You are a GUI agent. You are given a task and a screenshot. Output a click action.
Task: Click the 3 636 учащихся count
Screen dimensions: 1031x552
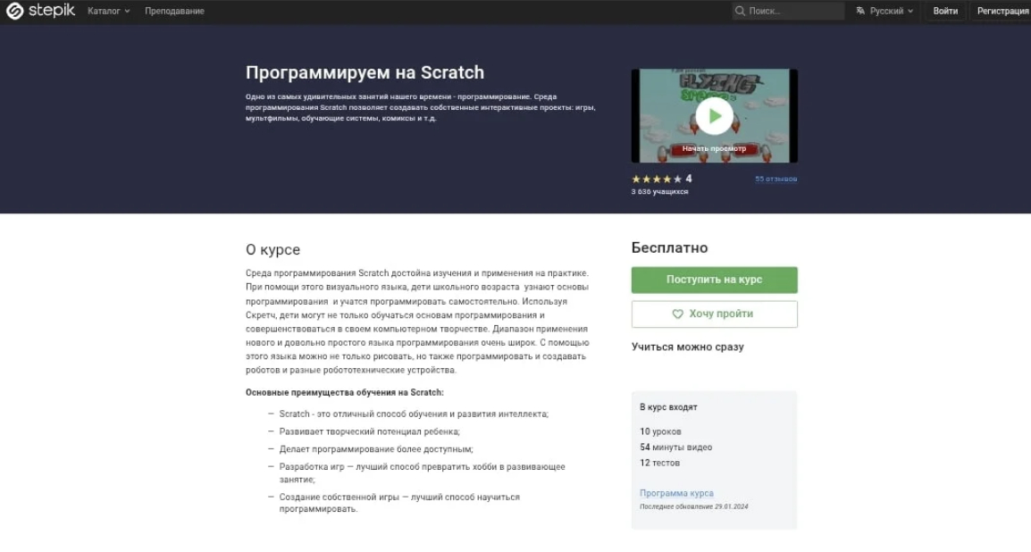click(x=659, y=192)
